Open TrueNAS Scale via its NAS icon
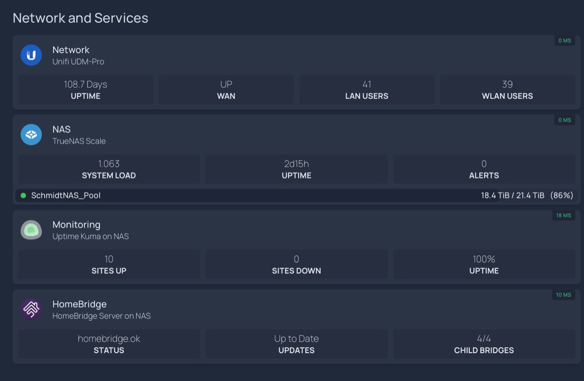The width and height of the screenshot is (584, 381). click(x=31, y=134)
